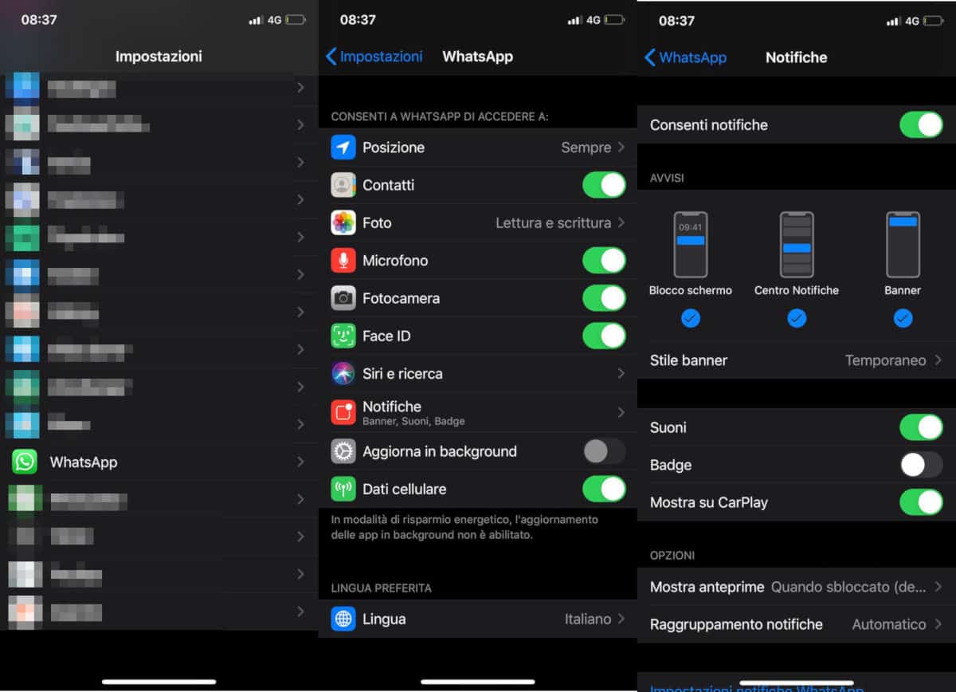Image resolution: width=956 pixels, height=692 pixels.
Task: Open the Notifiche row with Banner, Suoni, Badge
Action: click(478, 411)
